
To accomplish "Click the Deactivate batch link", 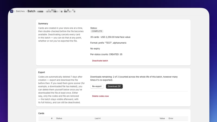I will click(100, 60).
